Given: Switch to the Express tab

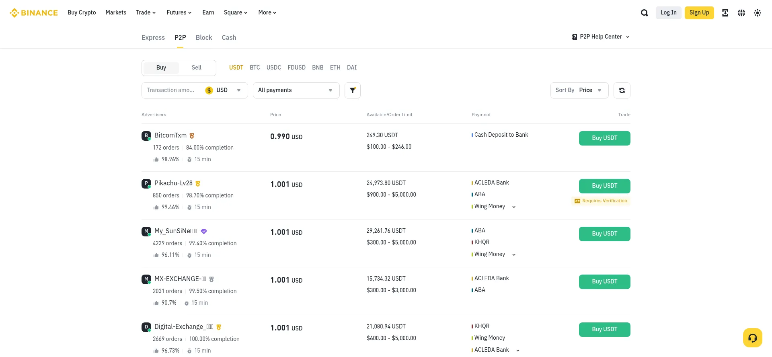Looking at the screenshot, I should tap(153, 38).
